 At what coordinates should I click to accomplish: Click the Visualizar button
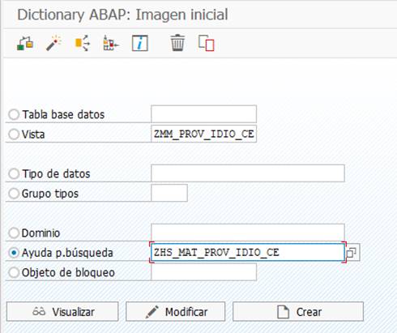coord(62,312)
